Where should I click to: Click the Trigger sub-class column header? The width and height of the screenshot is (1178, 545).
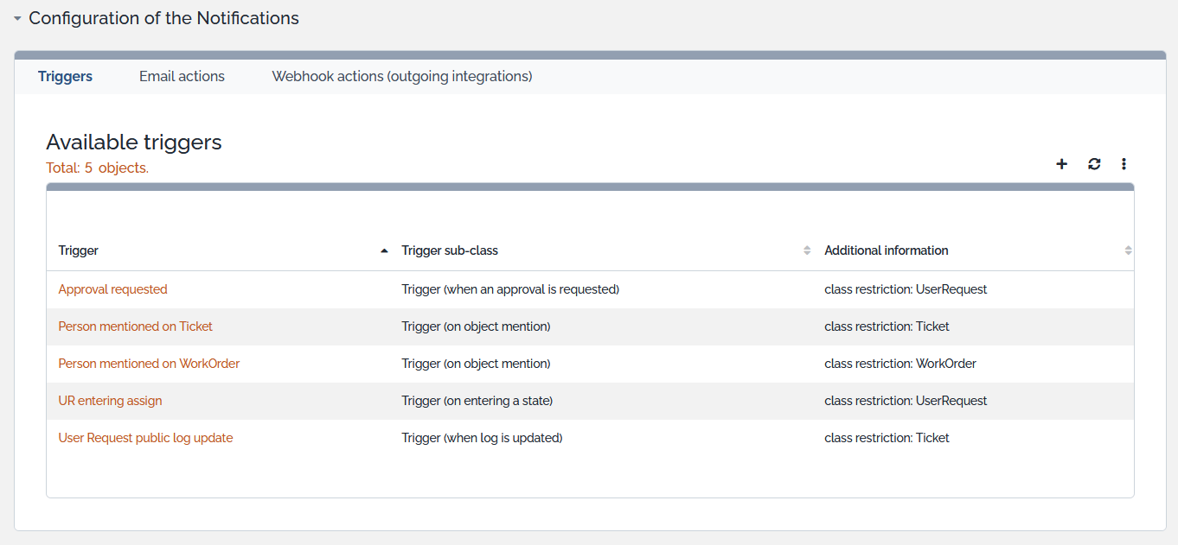(x=450, y=250)
